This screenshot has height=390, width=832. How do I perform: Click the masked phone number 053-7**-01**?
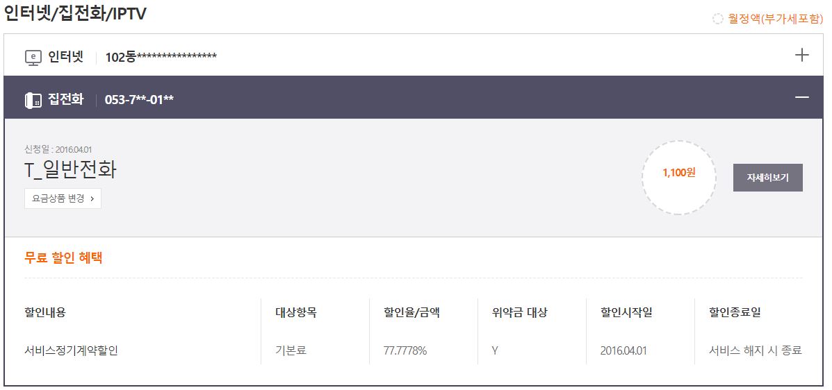(x=139, y=100)
